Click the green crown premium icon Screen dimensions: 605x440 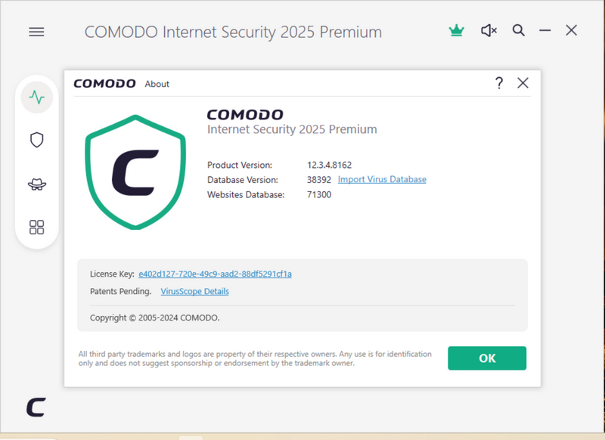click(456, 31)
